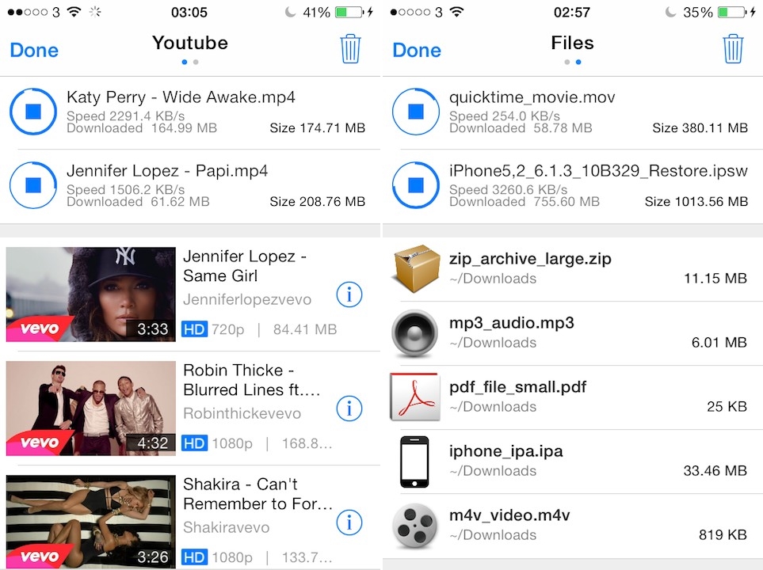Image resolution: width=763 pixels, height=570 pixels.
Task: Tap the Robinthickevevo channel name
Action: tap(242, 413)
